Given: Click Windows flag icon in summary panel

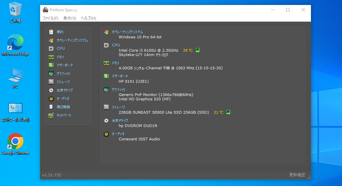Looking at the screenshot, I should pyautogui.click(x=106, y=32).
